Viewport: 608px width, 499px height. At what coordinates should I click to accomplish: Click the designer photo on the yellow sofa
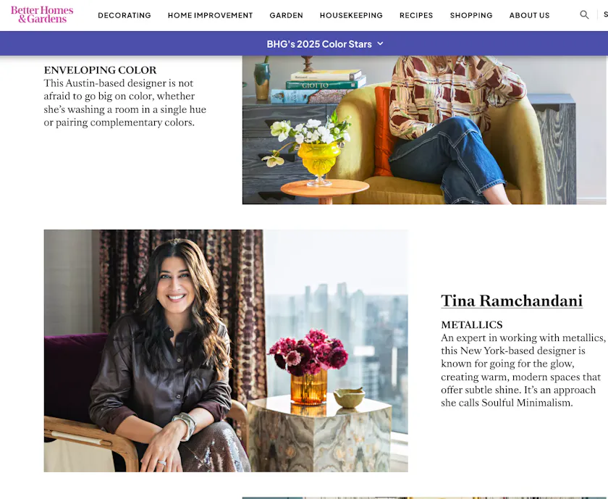(425, 130)
